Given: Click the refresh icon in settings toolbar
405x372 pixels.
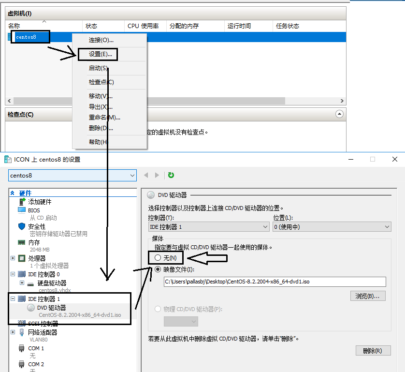Looking at the screenshot, I should pos(171,175).
